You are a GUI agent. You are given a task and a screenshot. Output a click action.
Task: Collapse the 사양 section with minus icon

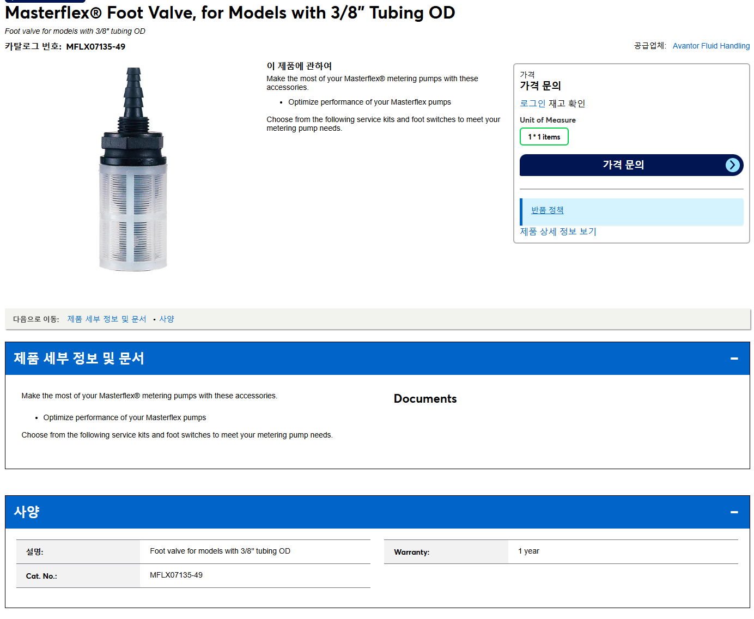734,512
